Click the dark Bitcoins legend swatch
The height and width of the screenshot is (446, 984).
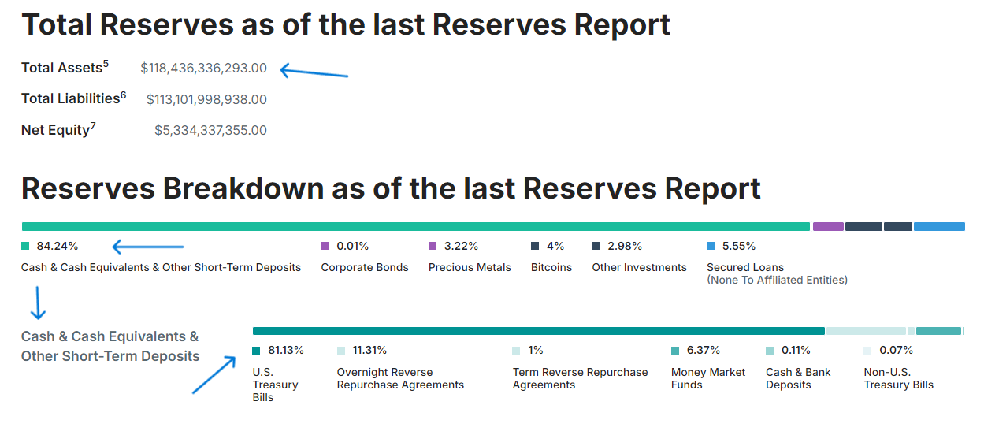click(x=535, y=246)
